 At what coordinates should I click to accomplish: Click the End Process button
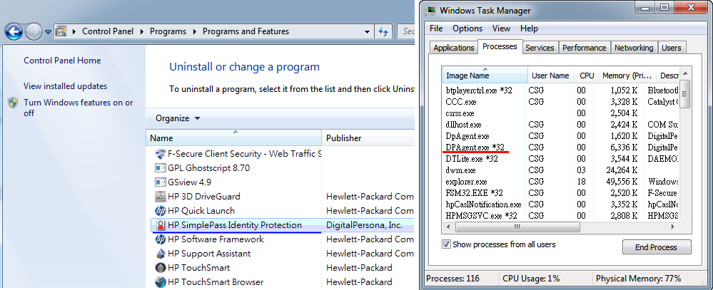pos(656,247)
